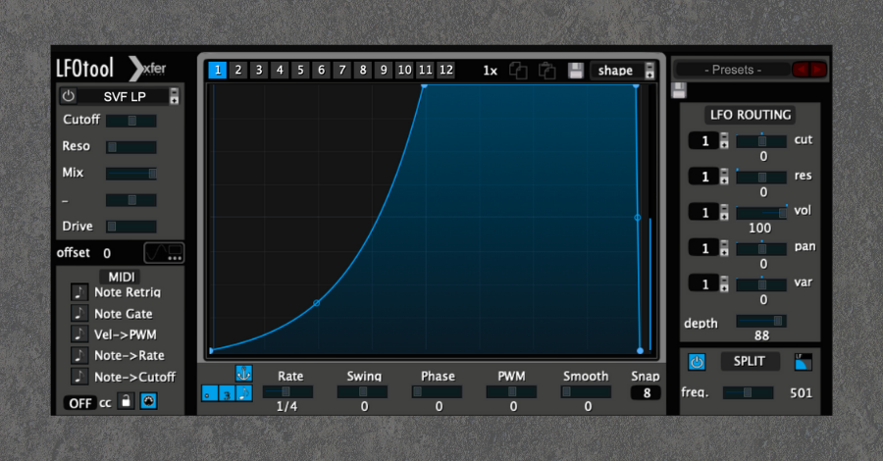
Task: Open the shape menu
Action: click(616, 71)
